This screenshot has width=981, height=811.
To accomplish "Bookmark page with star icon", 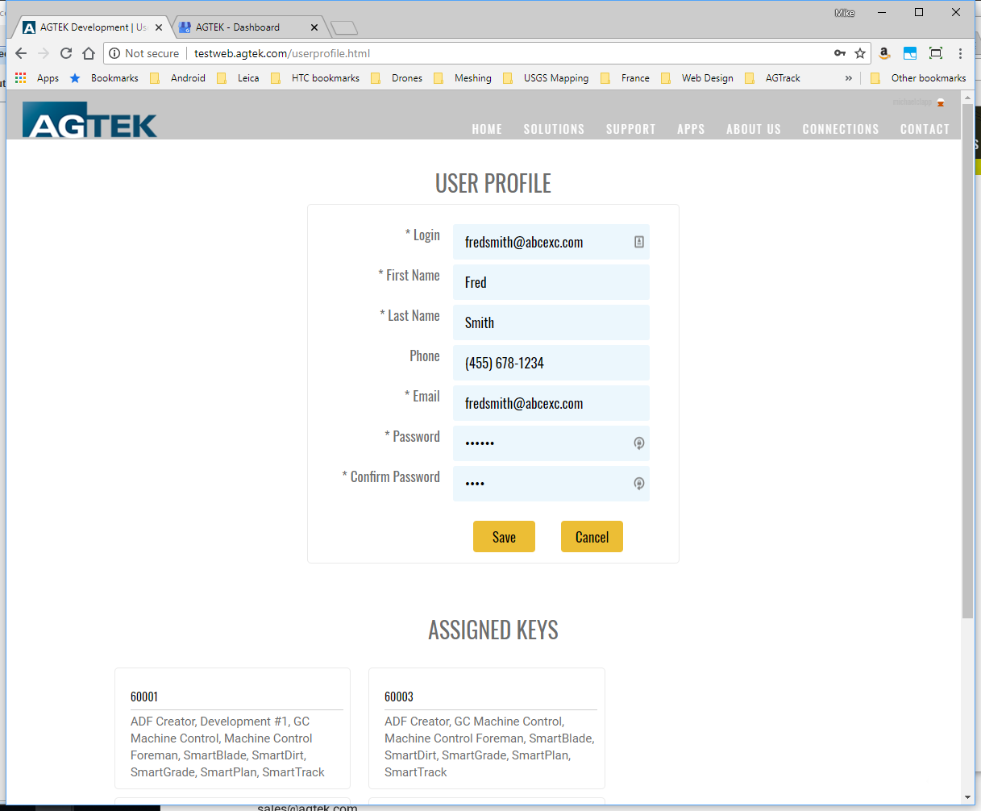I will [x=860, y=53].
